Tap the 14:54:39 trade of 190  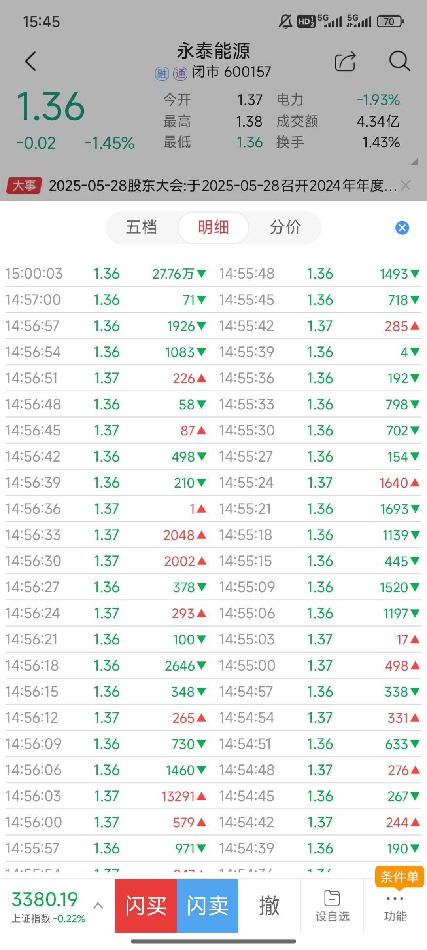(x=319, y=848)
